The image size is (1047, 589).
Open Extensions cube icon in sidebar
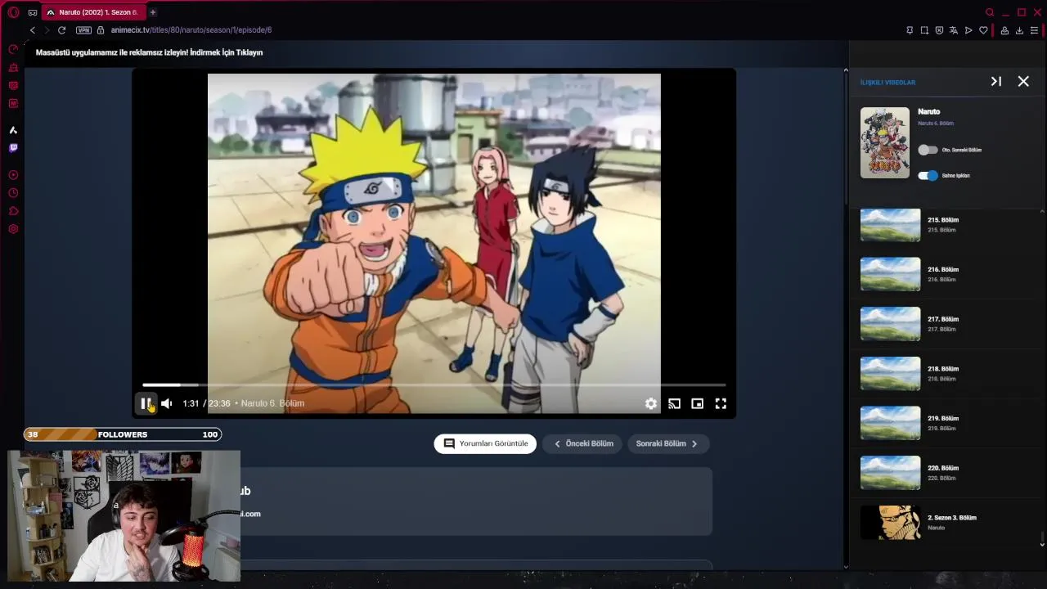coord(13,211)
